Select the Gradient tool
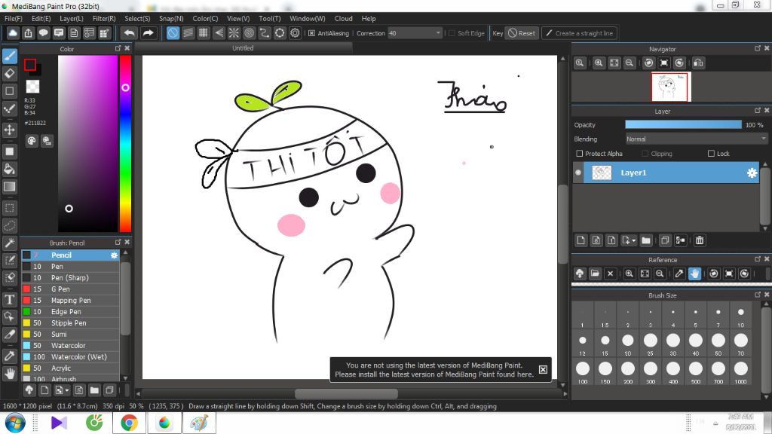Image resolution: width=772 pixels, height=434 pixels. pos(9,187)
